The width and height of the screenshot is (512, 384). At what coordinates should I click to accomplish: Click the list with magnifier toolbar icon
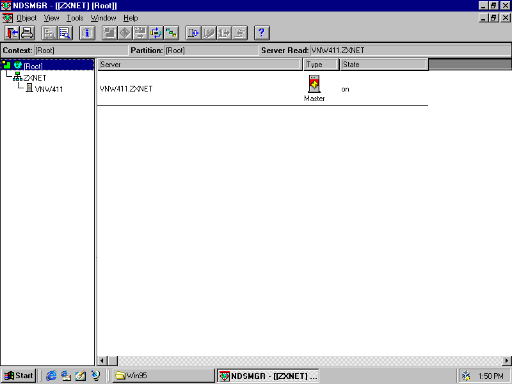65,33
